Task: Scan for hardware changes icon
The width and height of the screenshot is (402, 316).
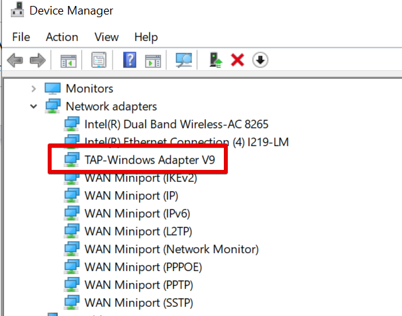Action: (183, 60)
